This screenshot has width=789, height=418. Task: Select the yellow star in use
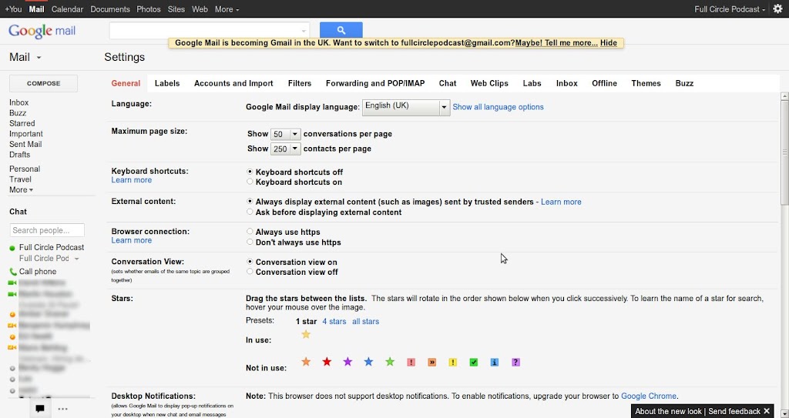tap(306, 335)
